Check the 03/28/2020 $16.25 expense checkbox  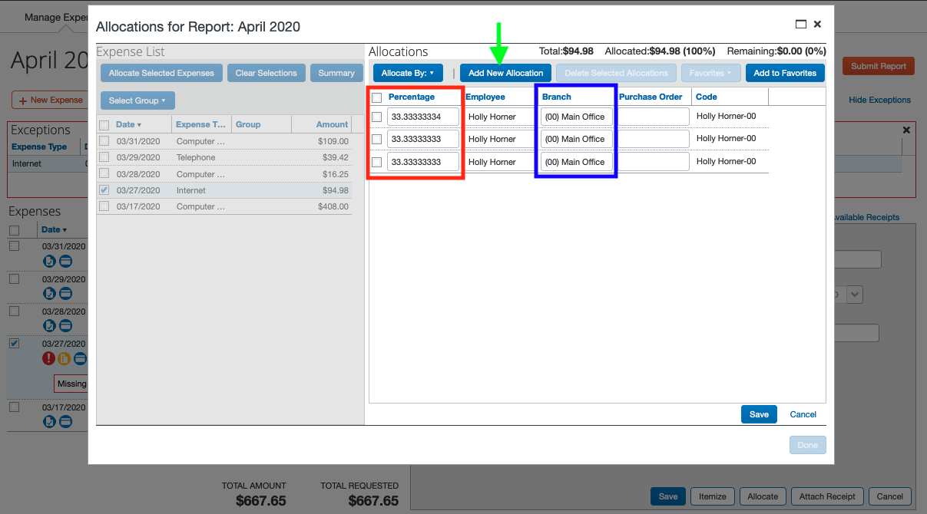tap(104, 174)
